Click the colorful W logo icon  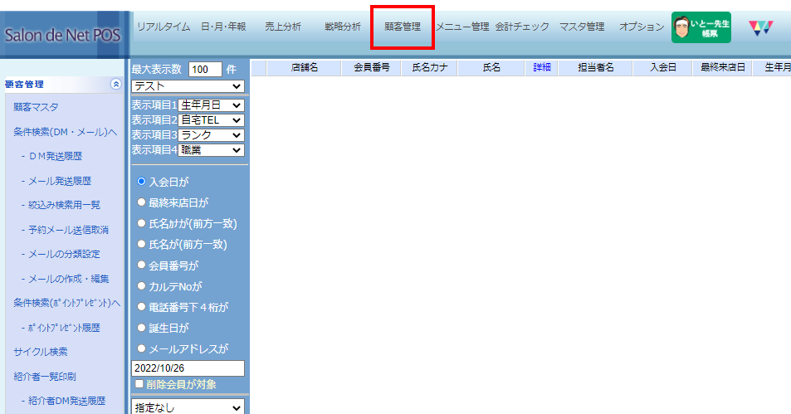pyautogui.click(x=759, y=27)
